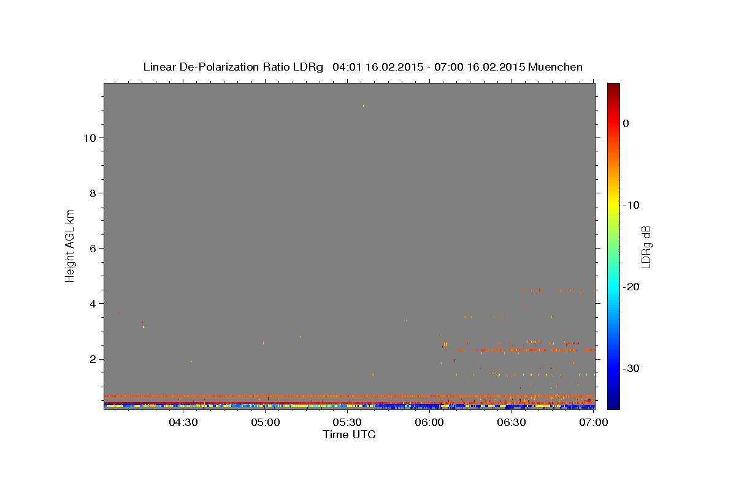
Task: Click the 'Muenchen' location text in the title
Action: coord(555,67)
